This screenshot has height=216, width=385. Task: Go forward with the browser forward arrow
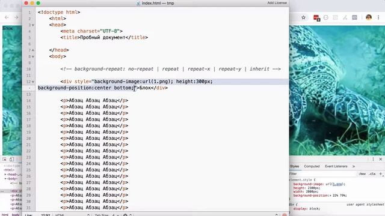point(16,17)
